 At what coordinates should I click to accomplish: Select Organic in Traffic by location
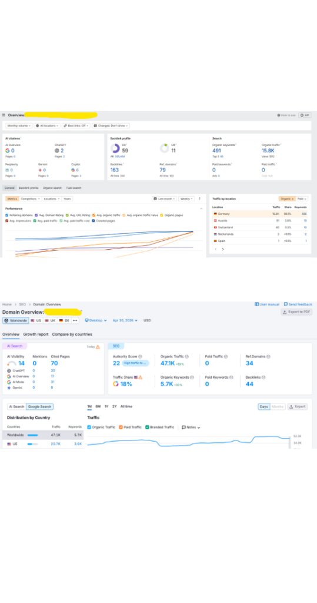[287, 199]
